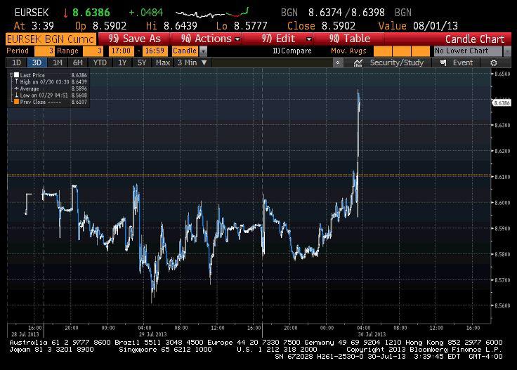Select the 1M time range
The height and width of the screenshot is (370, 517).
point(58,62)
